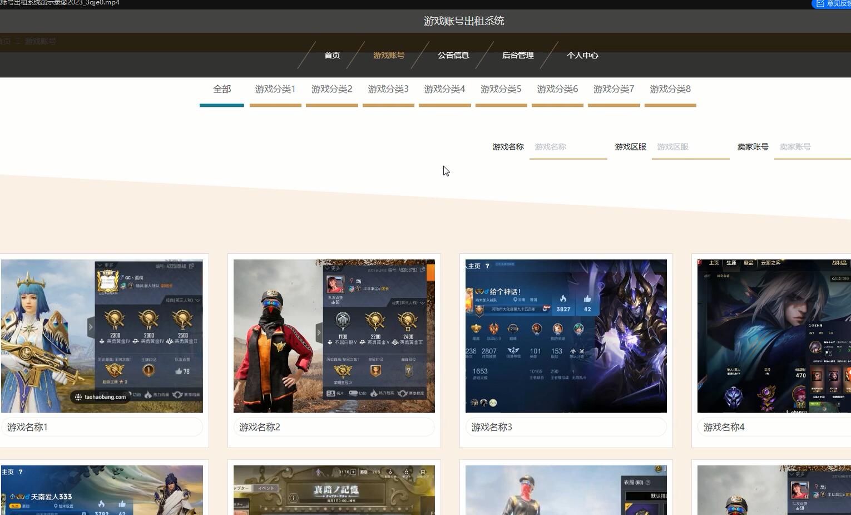Open the 后台管理 navigation item
The height and width of the screenshot is (515, 851).
pos(518,55)
